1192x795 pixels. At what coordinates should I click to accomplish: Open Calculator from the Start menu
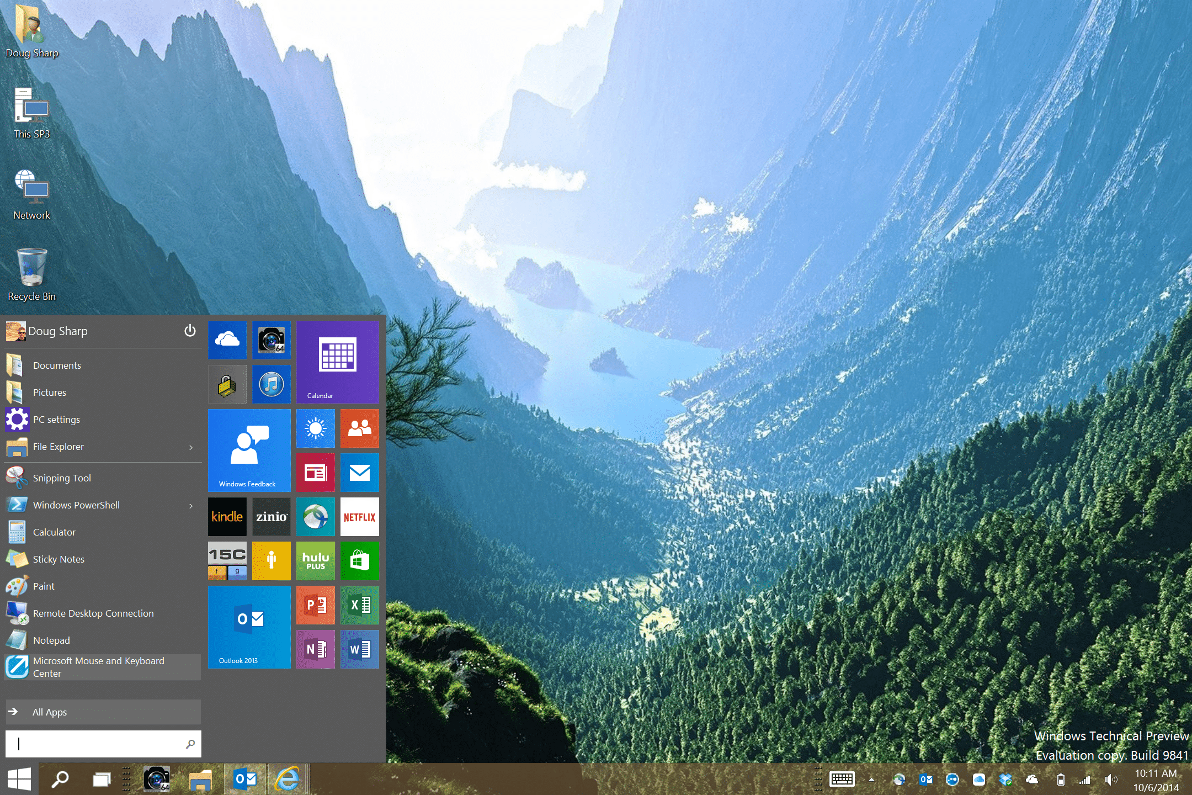pos(103,532)
